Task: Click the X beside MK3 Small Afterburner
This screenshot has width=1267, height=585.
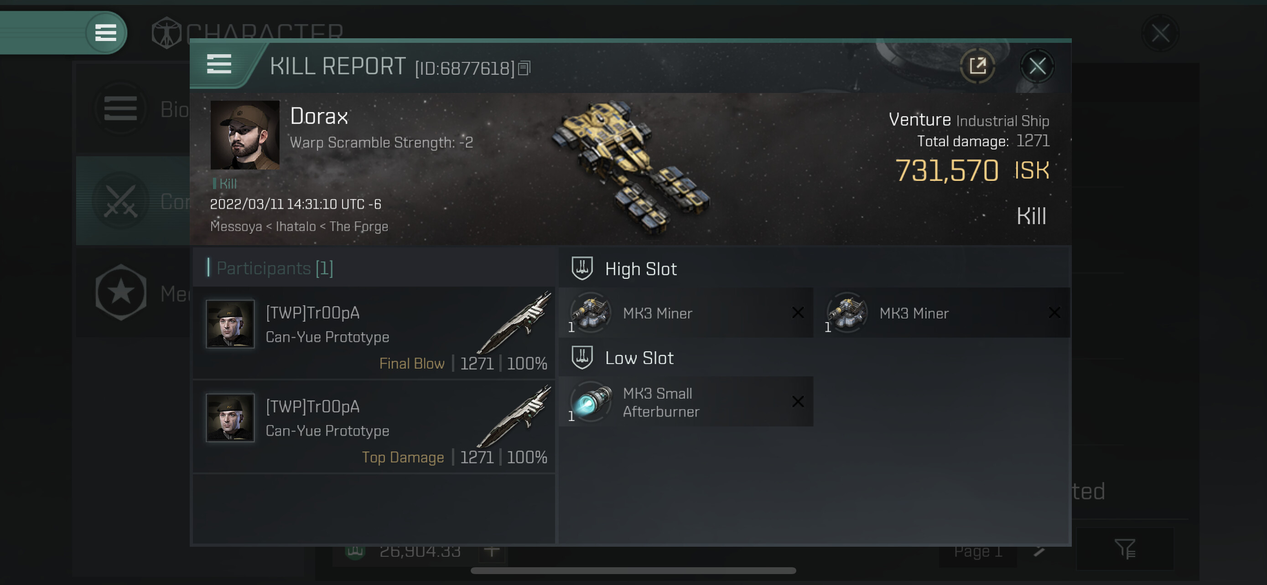Action: click(x=798, y=402)
